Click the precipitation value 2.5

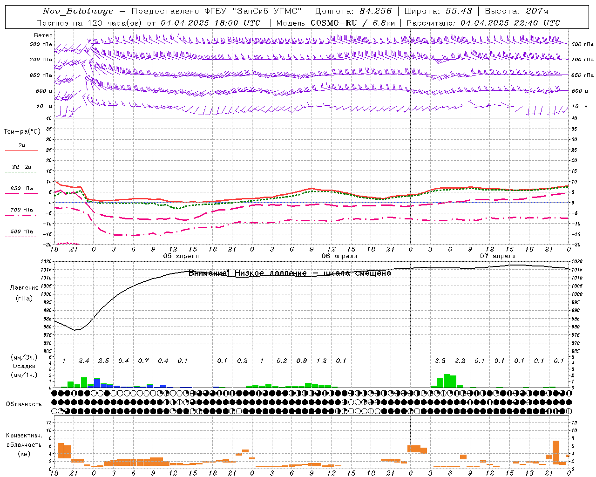[103, 361]
